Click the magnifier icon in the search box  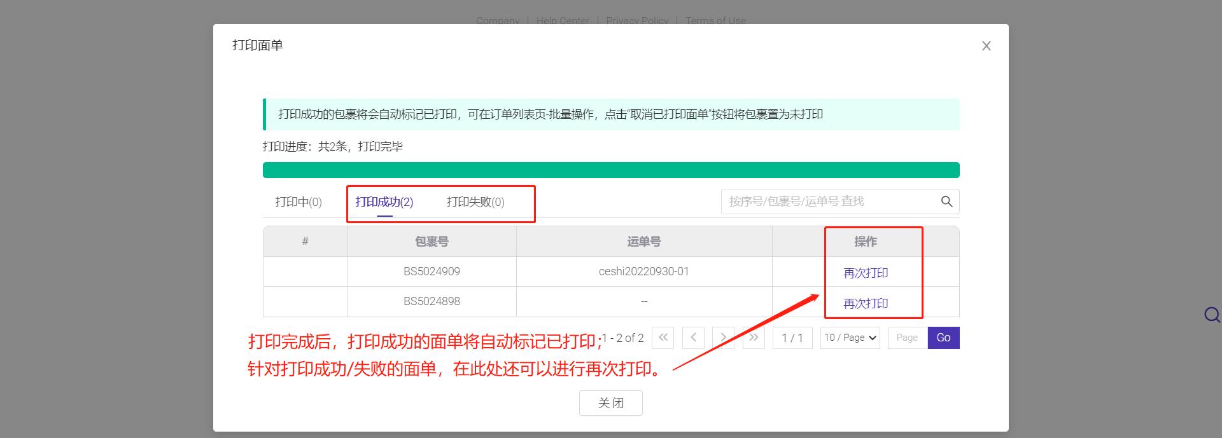(x=946, y=202)
